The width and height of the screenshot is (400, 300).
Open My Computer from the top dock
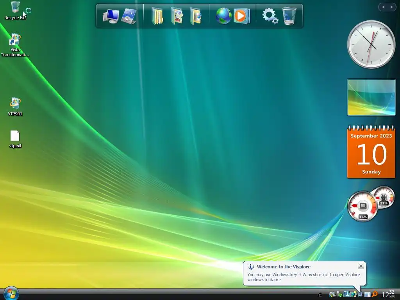(x=111, y=16)
